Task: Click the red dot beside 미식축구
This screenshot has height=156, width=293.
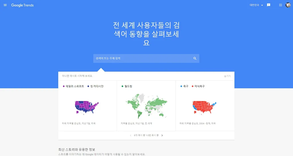Action: (x=193, y=86)
